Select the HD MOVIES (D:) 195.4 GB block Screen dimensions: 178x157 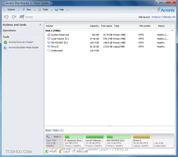click(119, 141)
